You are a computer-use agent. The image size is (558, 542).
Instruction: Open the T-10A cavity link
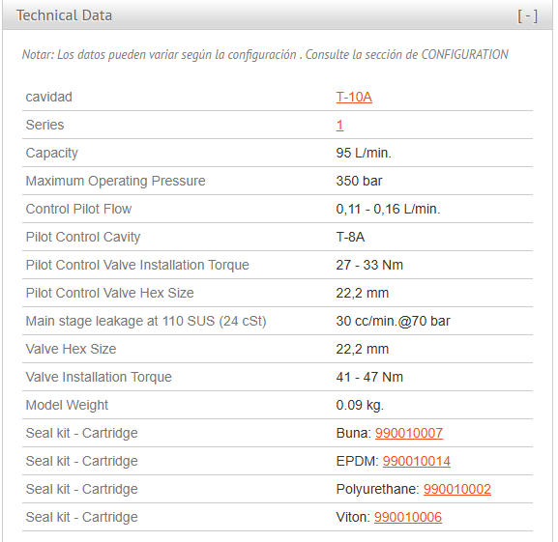pyautogui.click(x=354, y=97)
